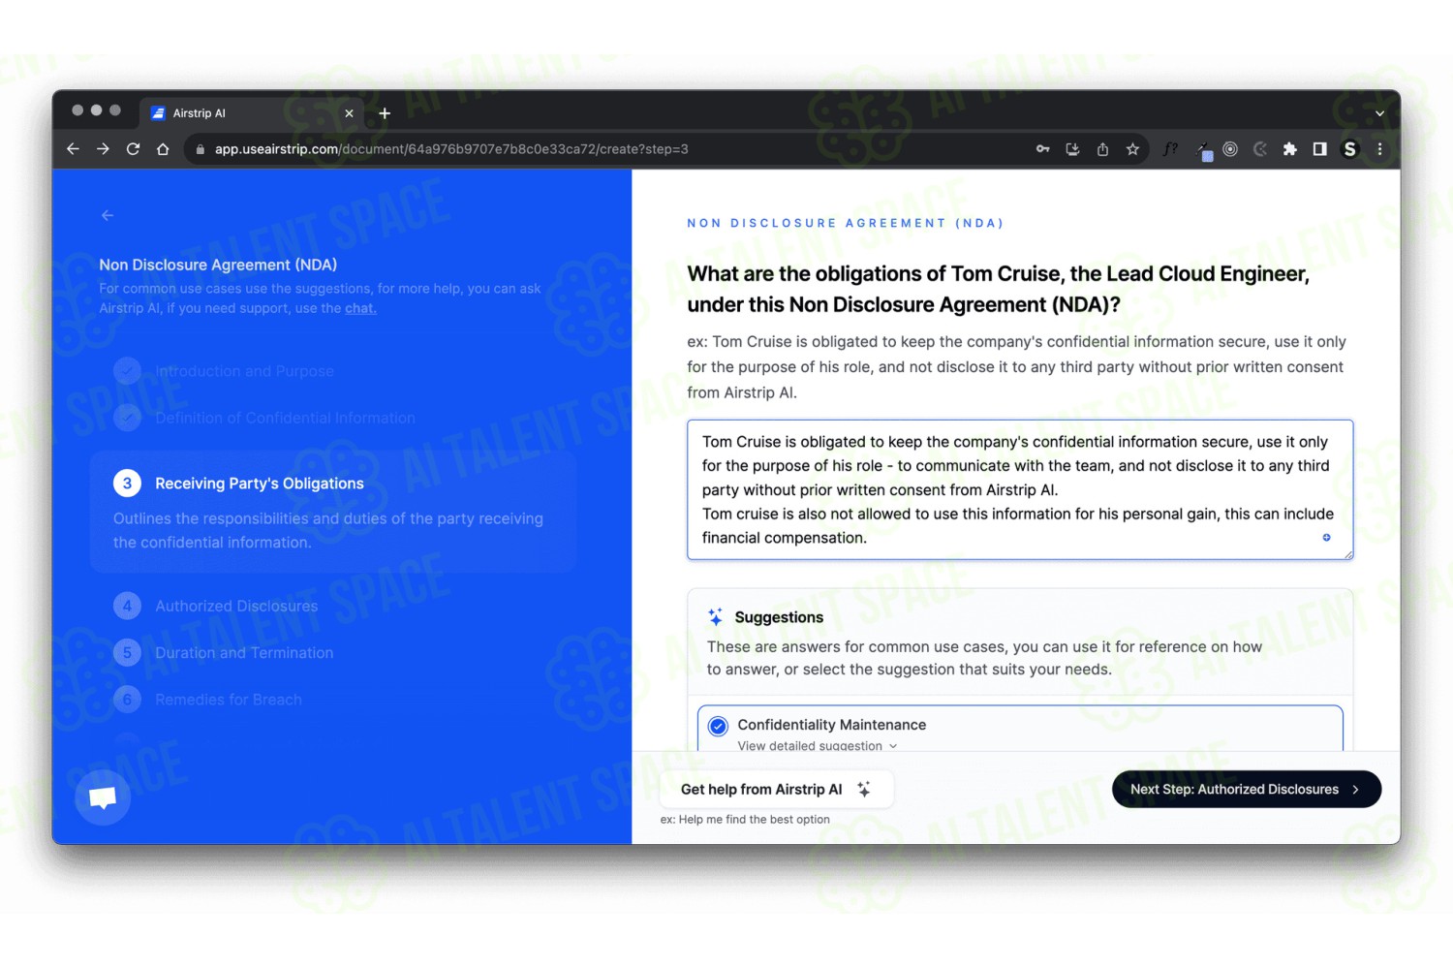
Task: Open the chat bubble support button
Action: [x=103, y=797]
